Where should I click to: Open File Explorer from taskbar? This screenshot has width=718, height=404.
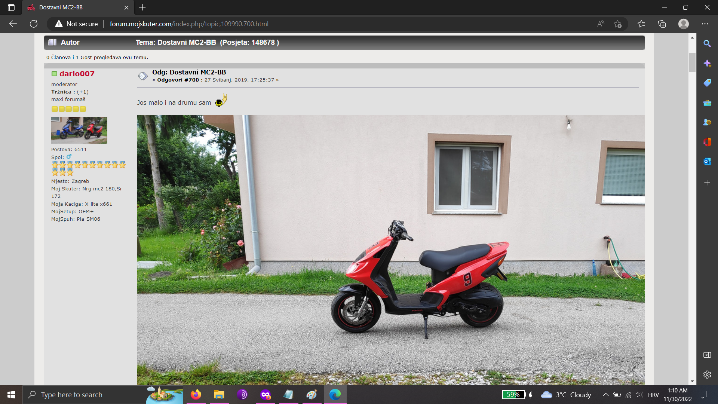219,395
